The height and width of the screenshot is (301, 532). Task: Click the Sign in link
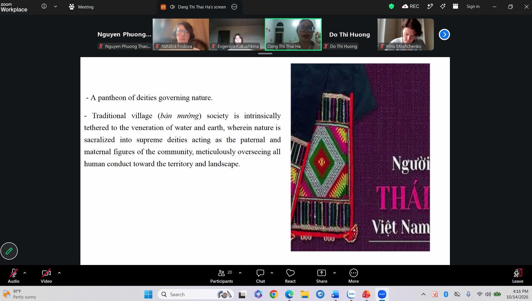(x=473, y=6)
